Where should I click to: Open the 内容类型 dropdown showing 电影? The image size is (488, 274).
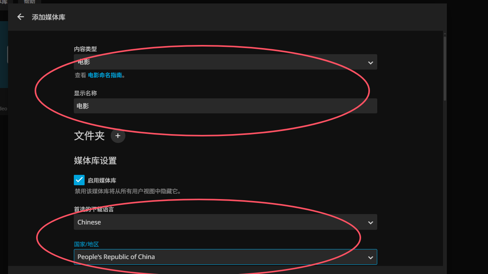coord(225,62)
